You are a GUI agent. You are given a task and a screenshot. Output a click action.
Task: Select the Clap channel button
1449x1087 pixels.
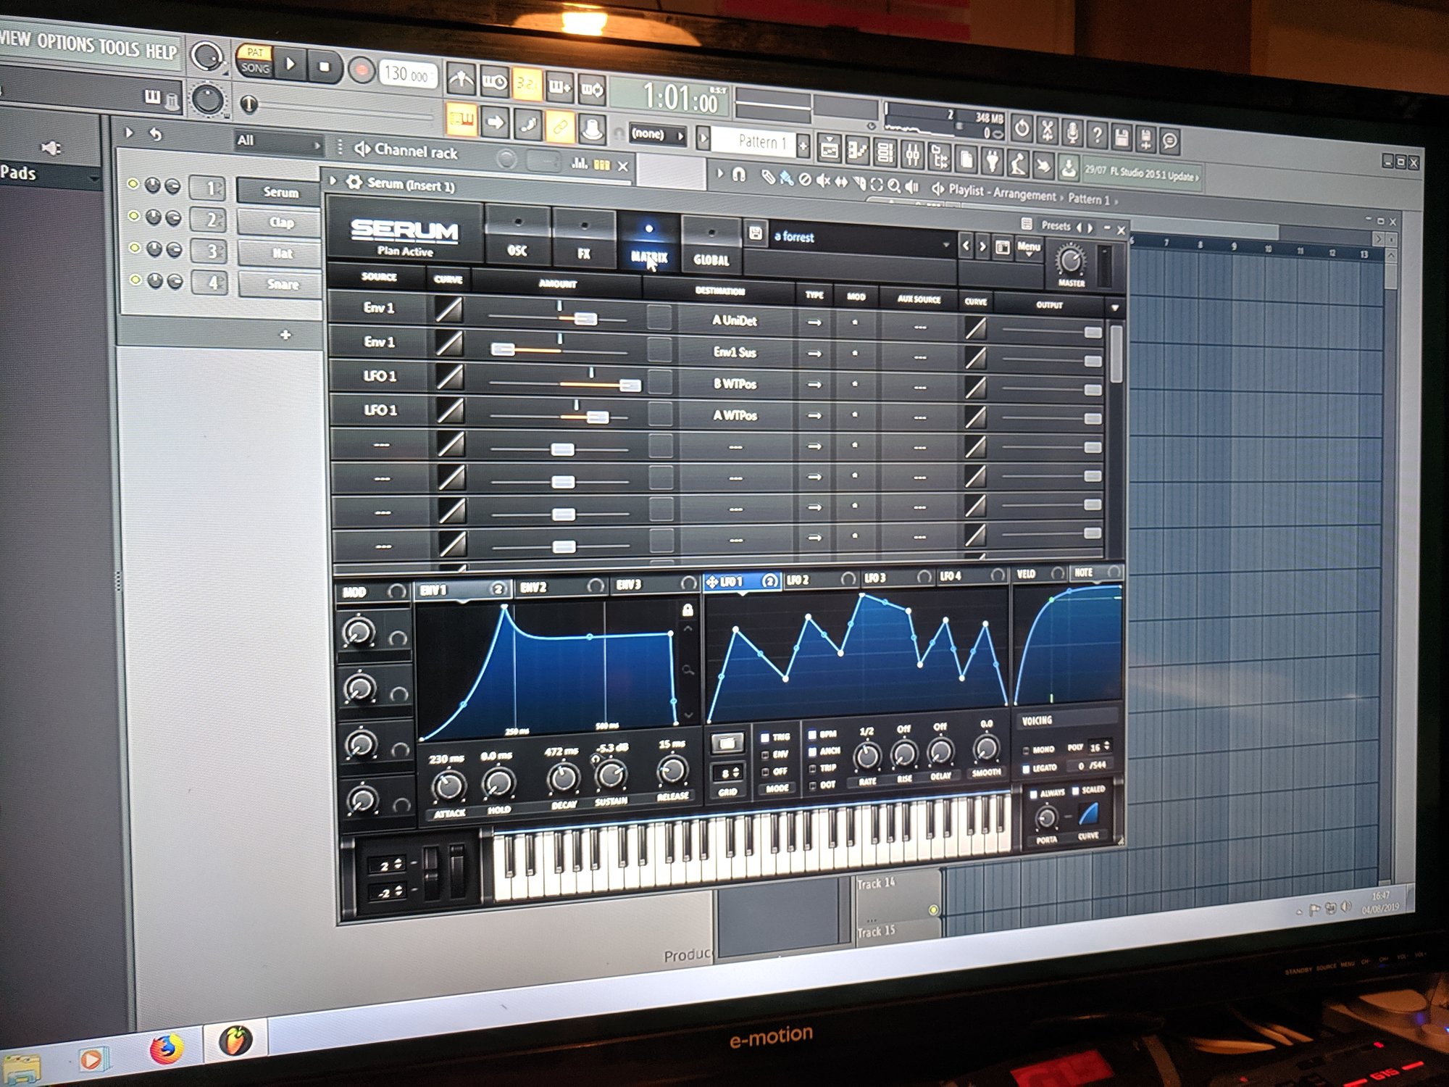(281, 222)
